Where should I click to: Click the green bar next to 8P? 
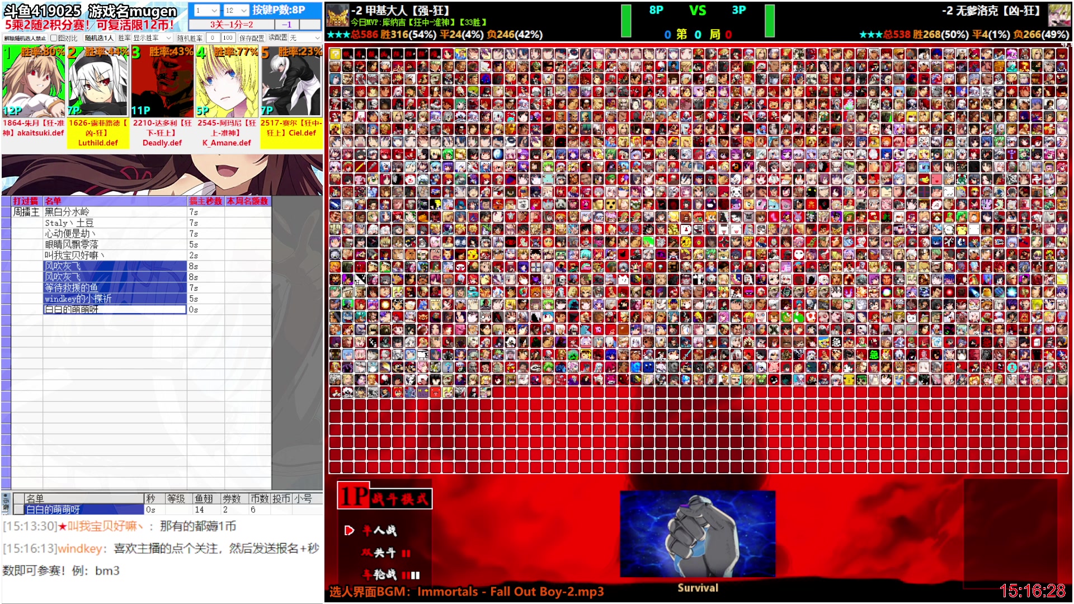(x=626, y=21)
